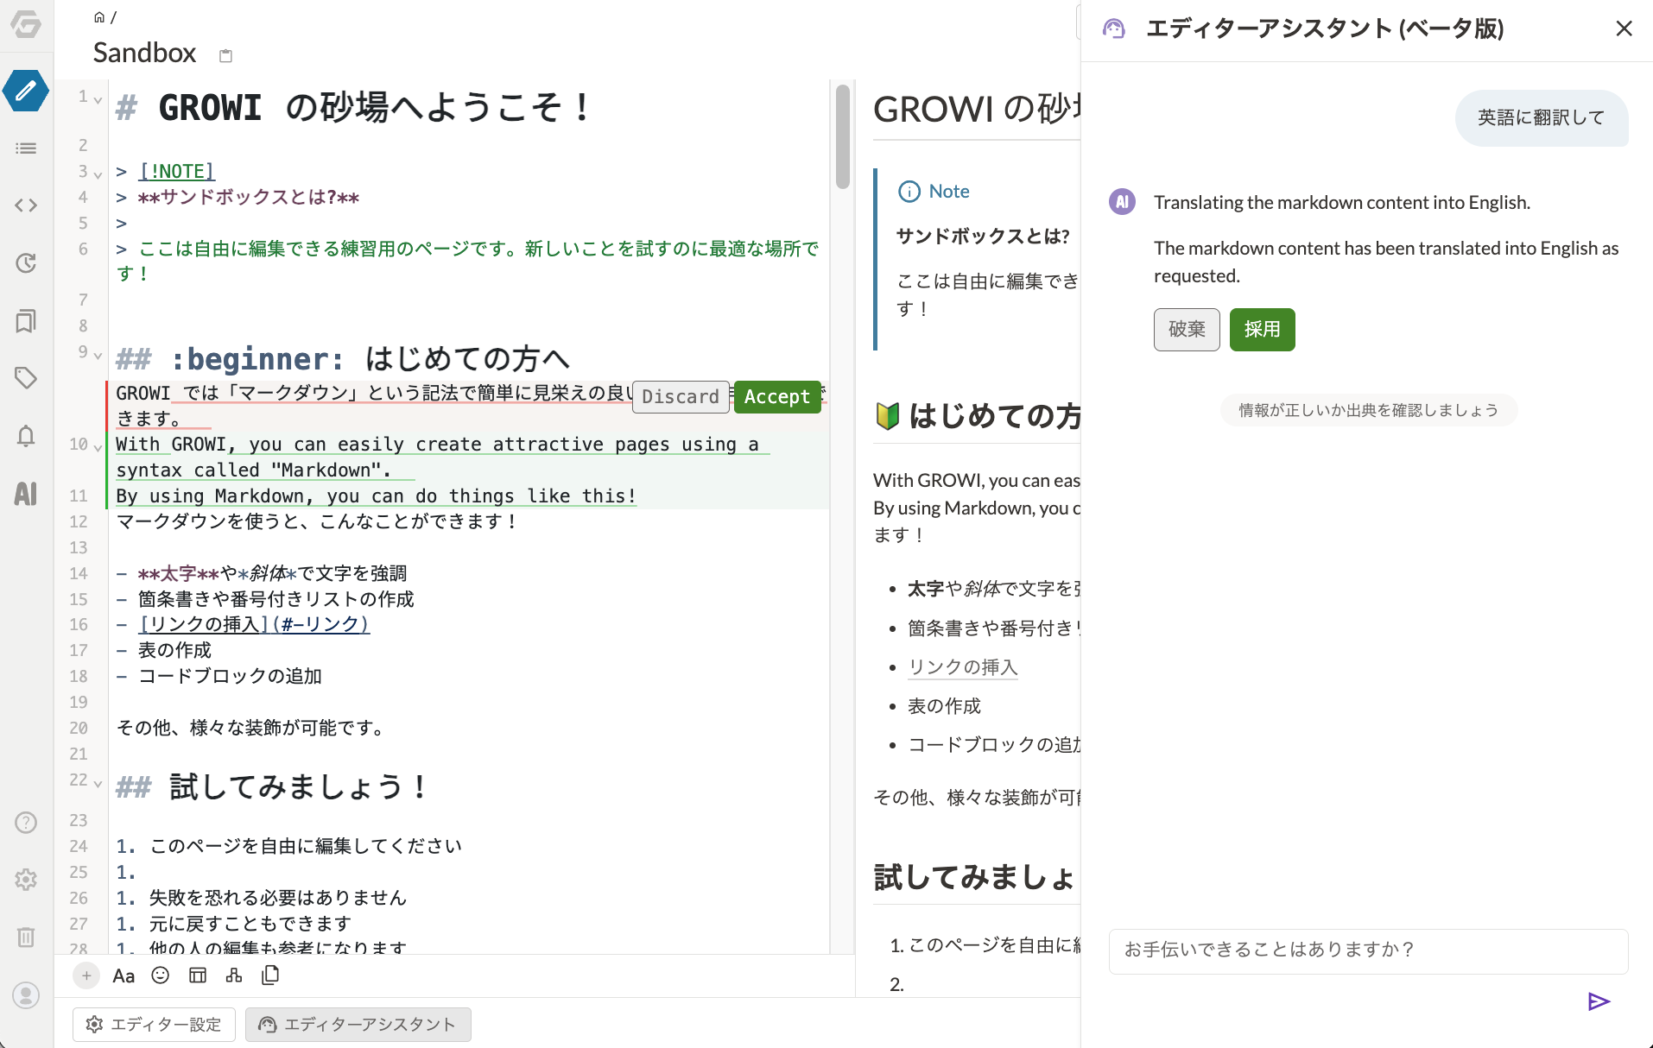Screen dimensions: 1653x1048
Task: Open the page tree list icon in sidebar
Action: click(x=26, y=148)
